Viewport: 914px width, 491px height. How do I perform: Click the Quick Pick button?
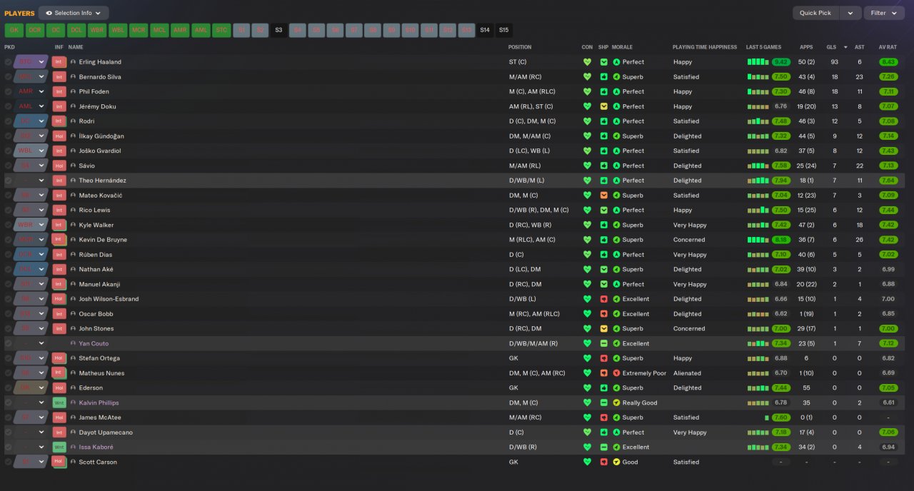815,13
